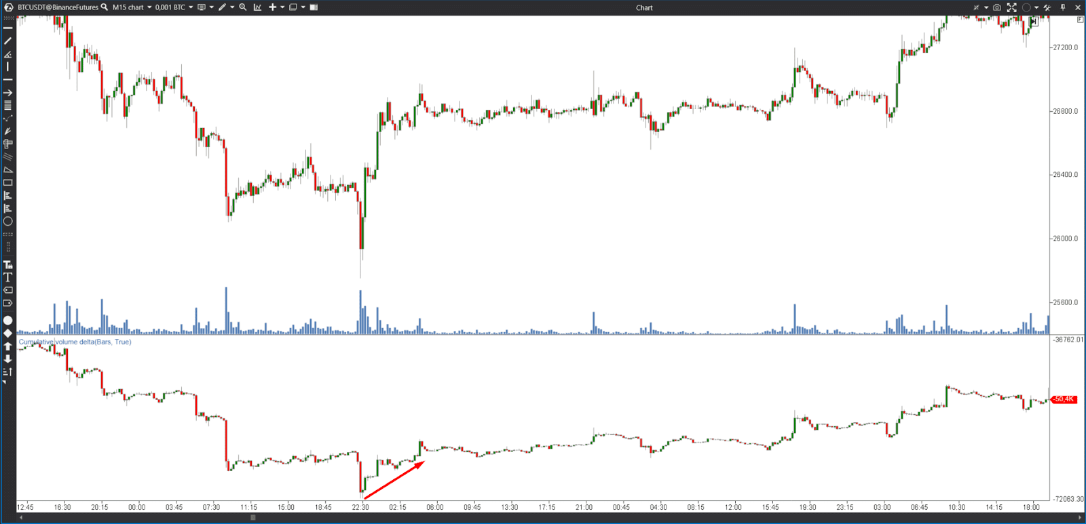Click the 26800.0 price scale label
This screenshot has width=1086, height=524.
click(1065, 111)
